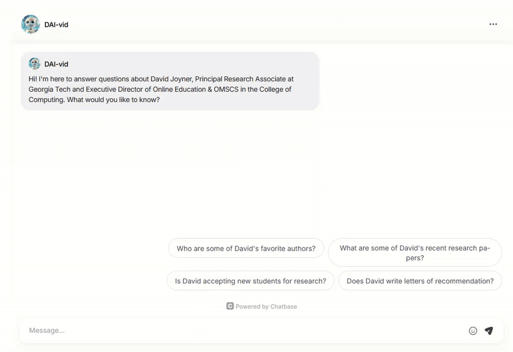Pick the letters of recommendation suggestion
Viewport: 513px width, 352px height.
coord(419,281)
